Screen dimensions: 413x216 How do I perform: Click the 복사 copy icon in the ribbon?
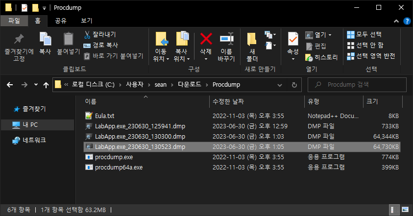(x=45, y=39)
